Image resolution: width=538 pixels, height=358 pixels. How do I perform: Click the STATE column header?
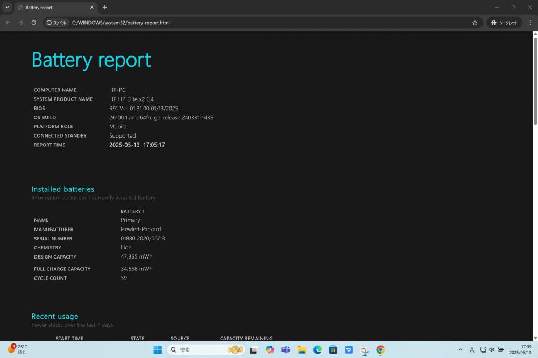[137, 338]
